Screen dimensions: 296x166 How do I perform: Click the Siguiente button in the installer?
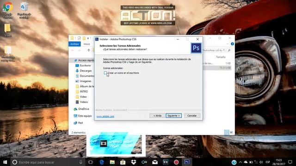coord(174,116)
